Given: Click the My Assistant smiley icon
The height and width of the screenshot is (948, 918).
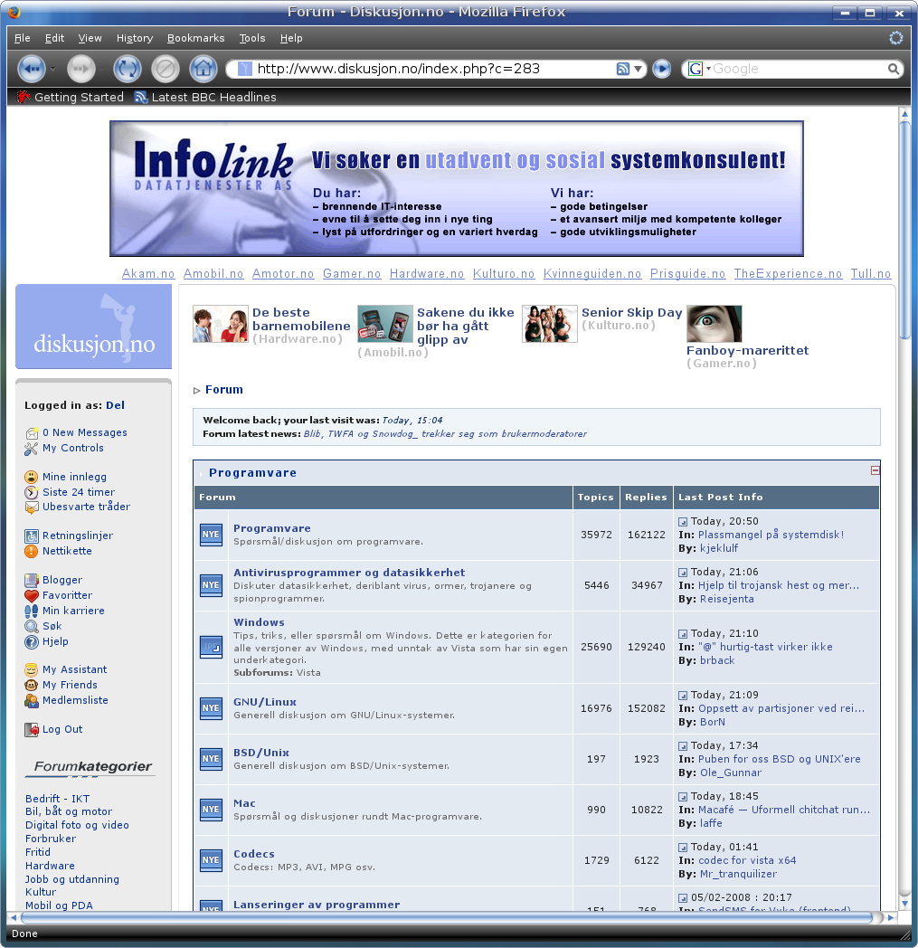Looking at the screenshot, I should (x=32, y=670).
